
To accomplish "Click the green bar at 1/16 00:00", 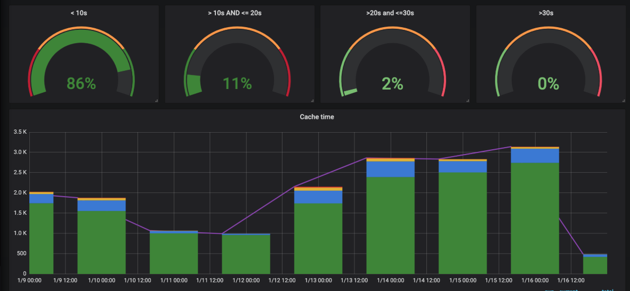I will pyautogui.click(x=535, y=219).
